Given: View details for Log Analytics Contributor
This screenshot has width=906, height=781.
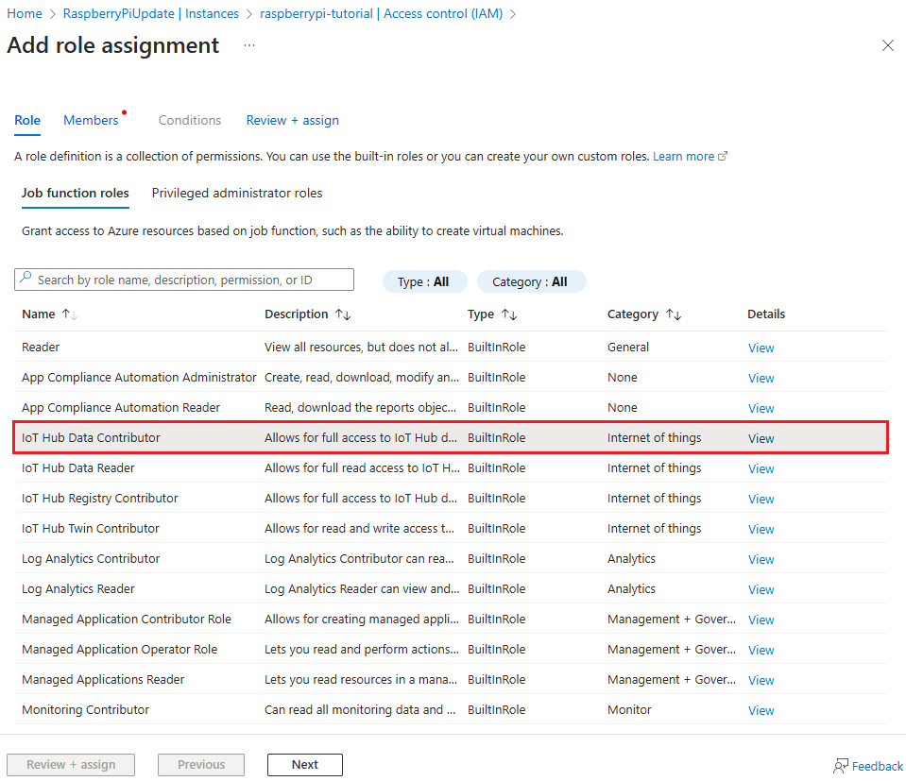Looking at the screenshot, I should [761, 559].
